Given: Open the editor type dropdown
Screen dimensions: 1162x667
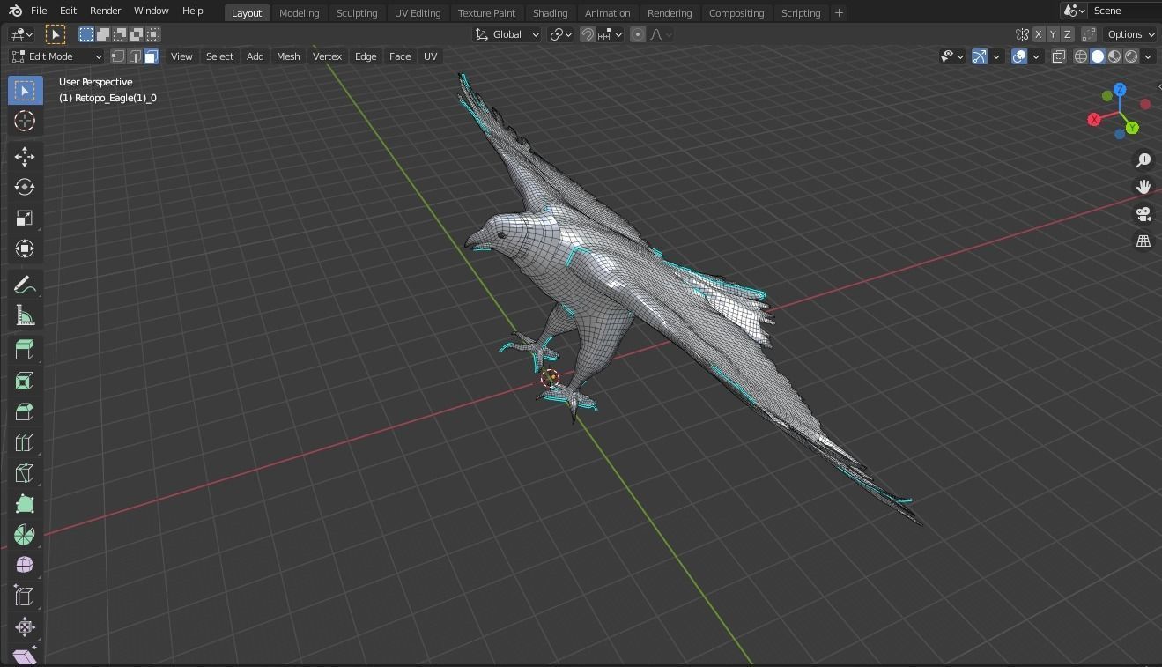Looking at the screenshot, I should point(21,34).
